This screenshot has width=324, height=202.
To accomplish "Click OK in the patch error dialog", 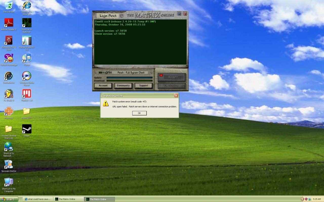I will coord(139,113).
